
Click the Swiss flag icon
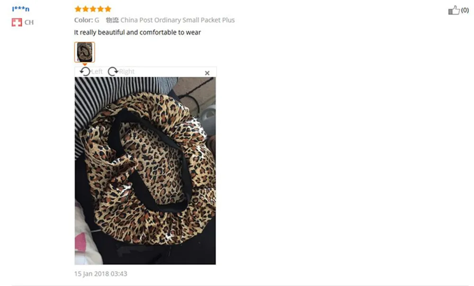coord(17,22)
